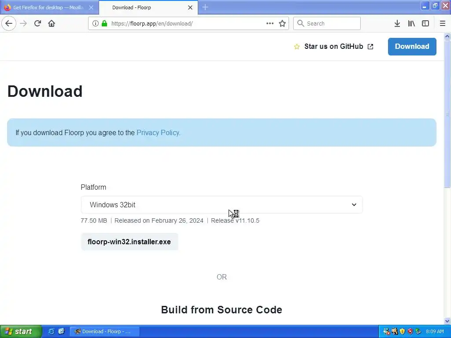
Task: Click the yellow star icon near GitHub
Action: [x=297, y=47]
